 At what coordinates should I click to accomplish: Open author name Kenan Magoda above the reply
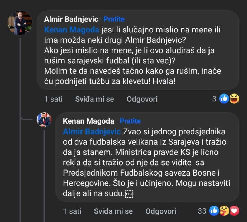tap(89, 121)
